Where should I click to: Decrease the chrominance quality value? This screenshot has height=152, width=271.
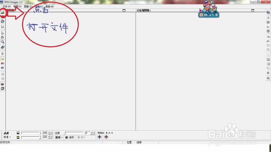pyautogui.click(x=49, y=137)
